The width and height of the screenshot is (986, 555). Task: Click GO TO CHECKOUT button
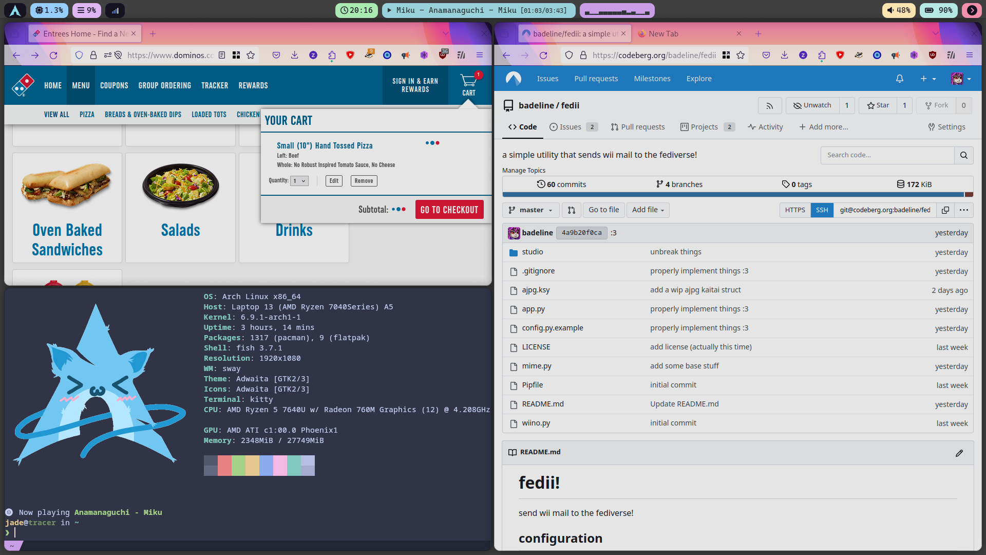point(449,210)
